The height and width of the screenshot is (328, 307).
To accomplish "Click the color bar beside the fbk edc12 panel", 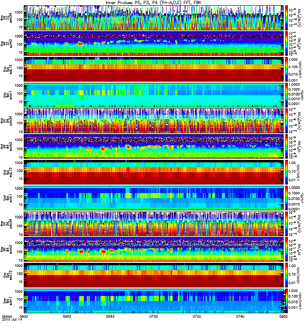I will point(287,275).
